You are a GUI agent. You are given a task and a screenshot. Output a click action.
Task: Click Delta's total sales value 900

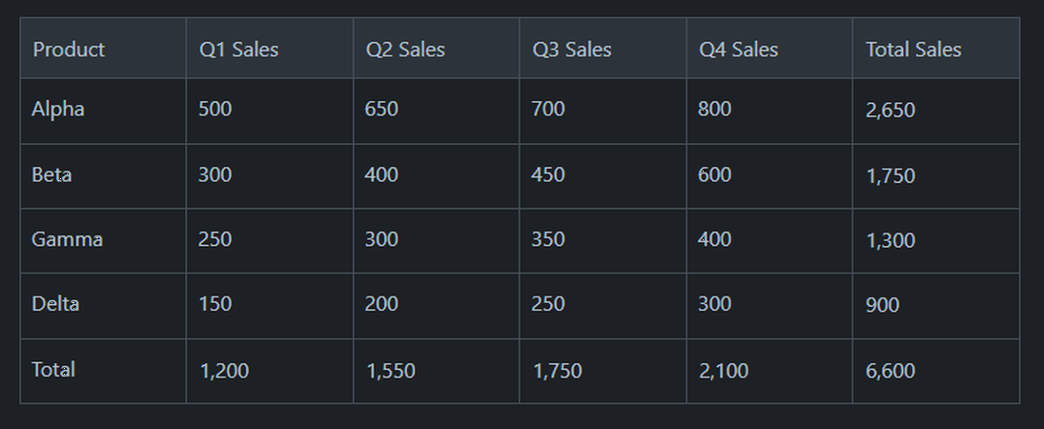882,305
